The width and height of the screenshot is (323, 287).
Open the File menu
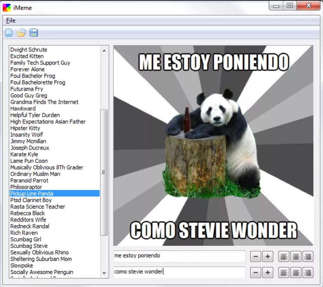click(11, 20)
